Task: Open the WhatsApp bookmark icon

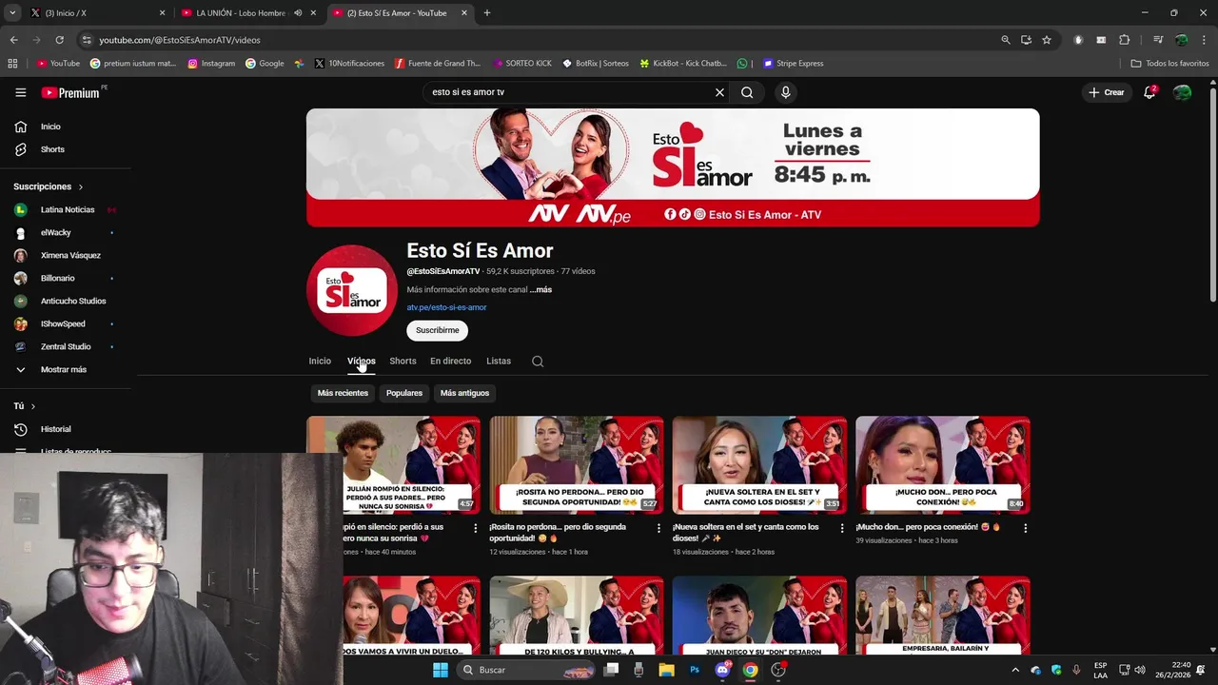Action: coord(742,64)
